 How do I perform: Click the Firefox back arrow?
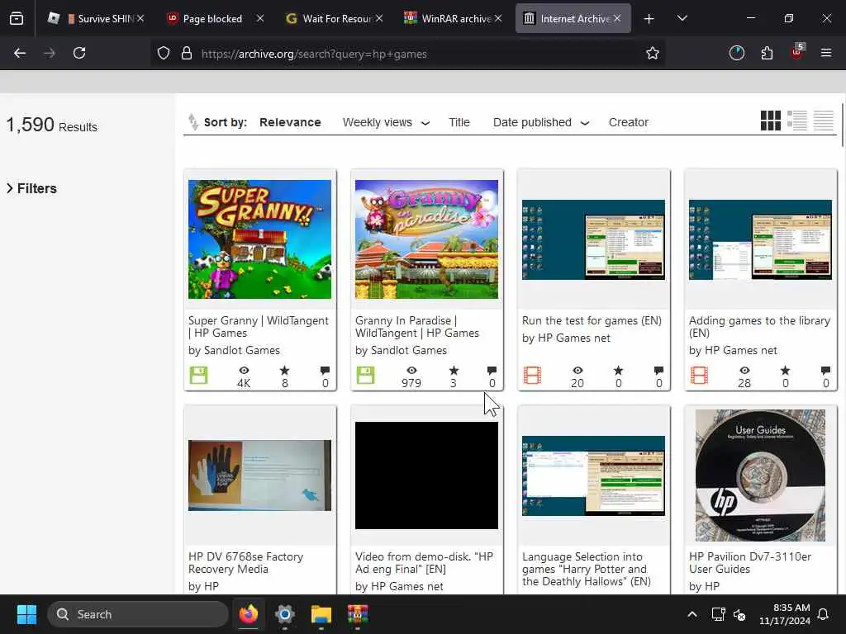click(20, 53)
